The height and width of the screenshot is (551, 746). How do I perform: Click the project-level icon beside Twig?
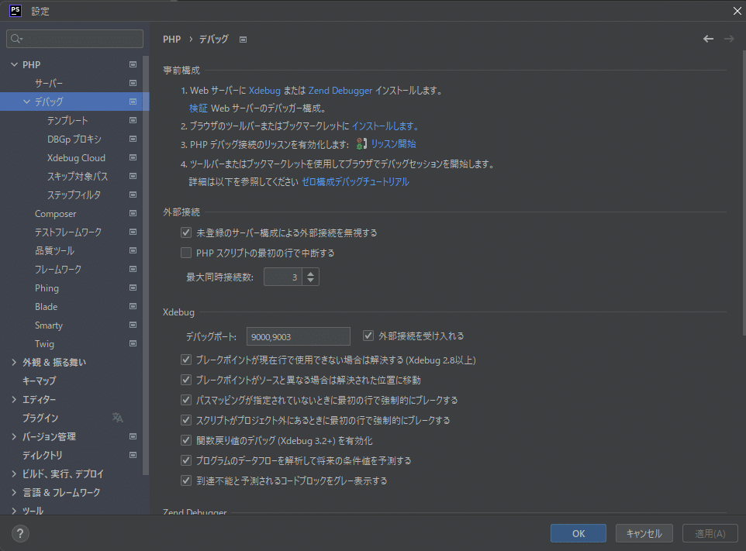tap(133, 344)
